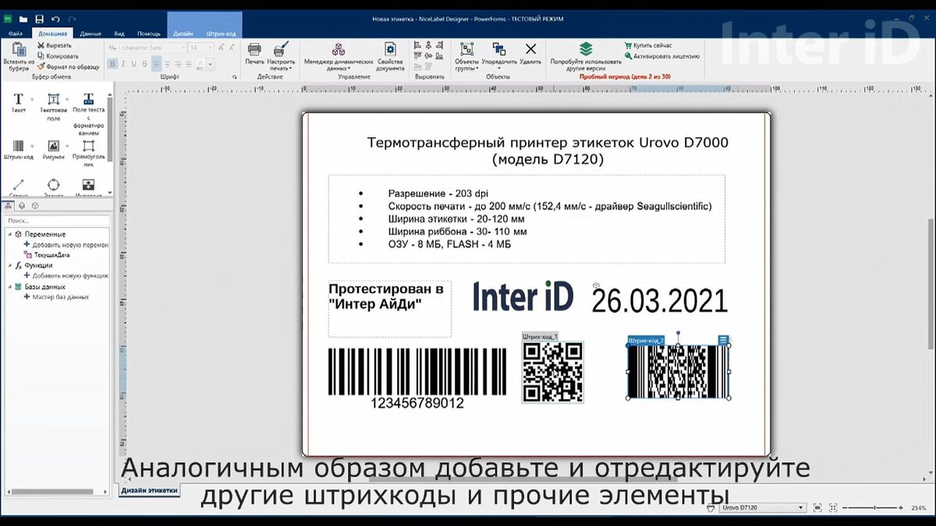The width and height of the screenshot is (936, 526).
Task: Undo the last action in title bar
Action: [x=55, y=19]
